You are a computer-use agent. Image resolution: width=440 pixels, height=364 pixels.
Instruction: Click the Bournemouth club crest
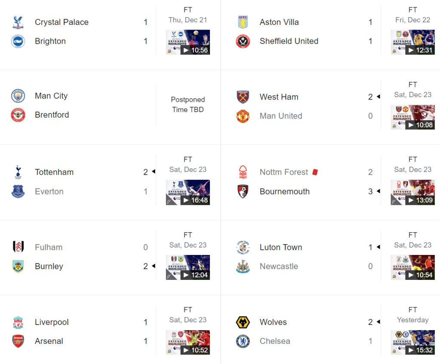click(243, 191)
